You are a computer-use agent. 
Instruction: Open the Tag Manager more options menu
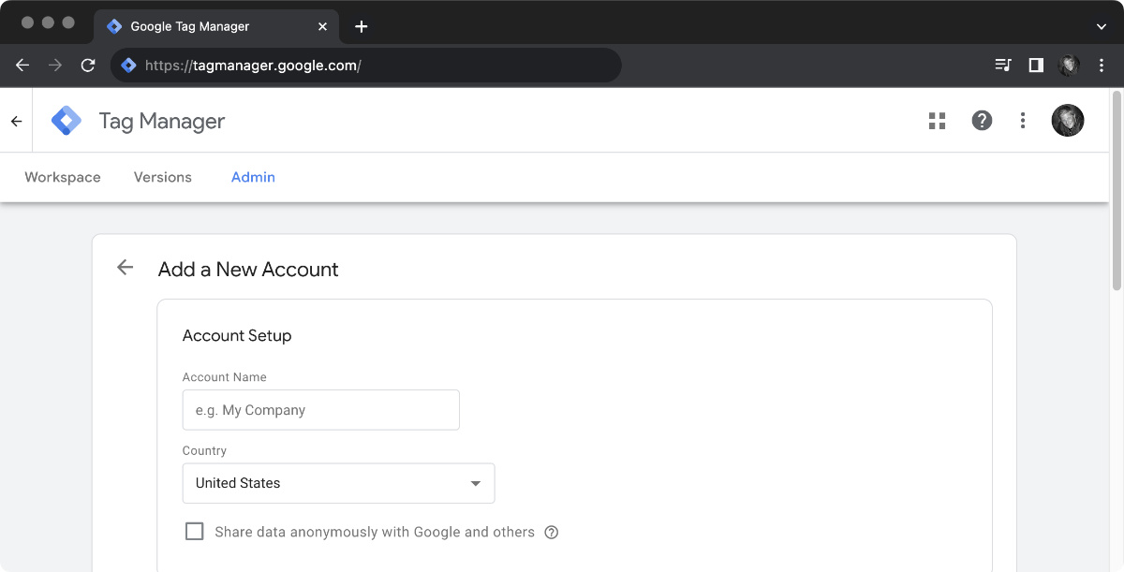(1022, 121)
